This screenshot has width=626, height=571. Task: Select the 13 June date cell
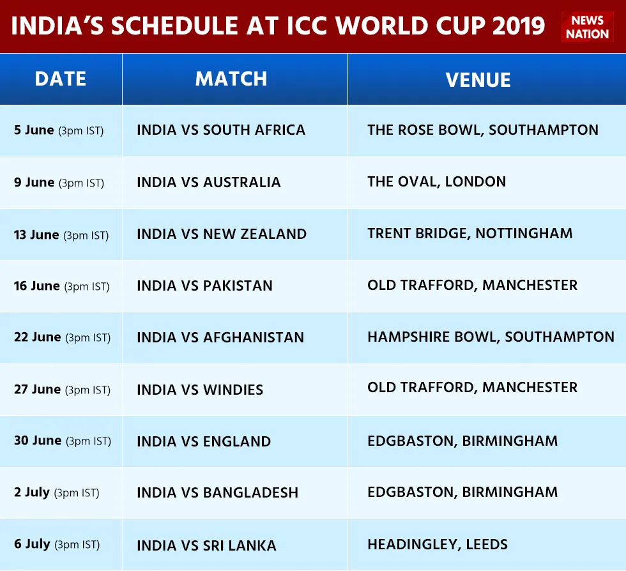(61, 234)
